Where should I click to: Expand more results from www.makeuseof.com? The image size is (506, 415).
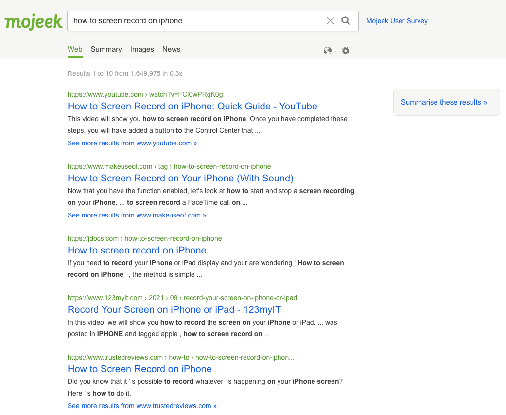137,215
